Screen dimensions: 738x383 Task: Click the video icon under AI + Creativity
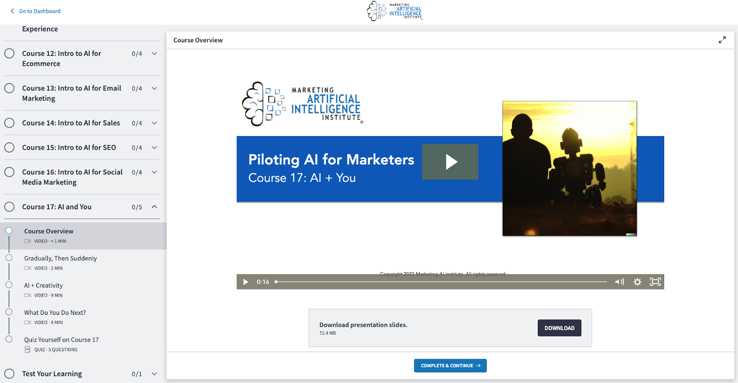coord(28,295)
